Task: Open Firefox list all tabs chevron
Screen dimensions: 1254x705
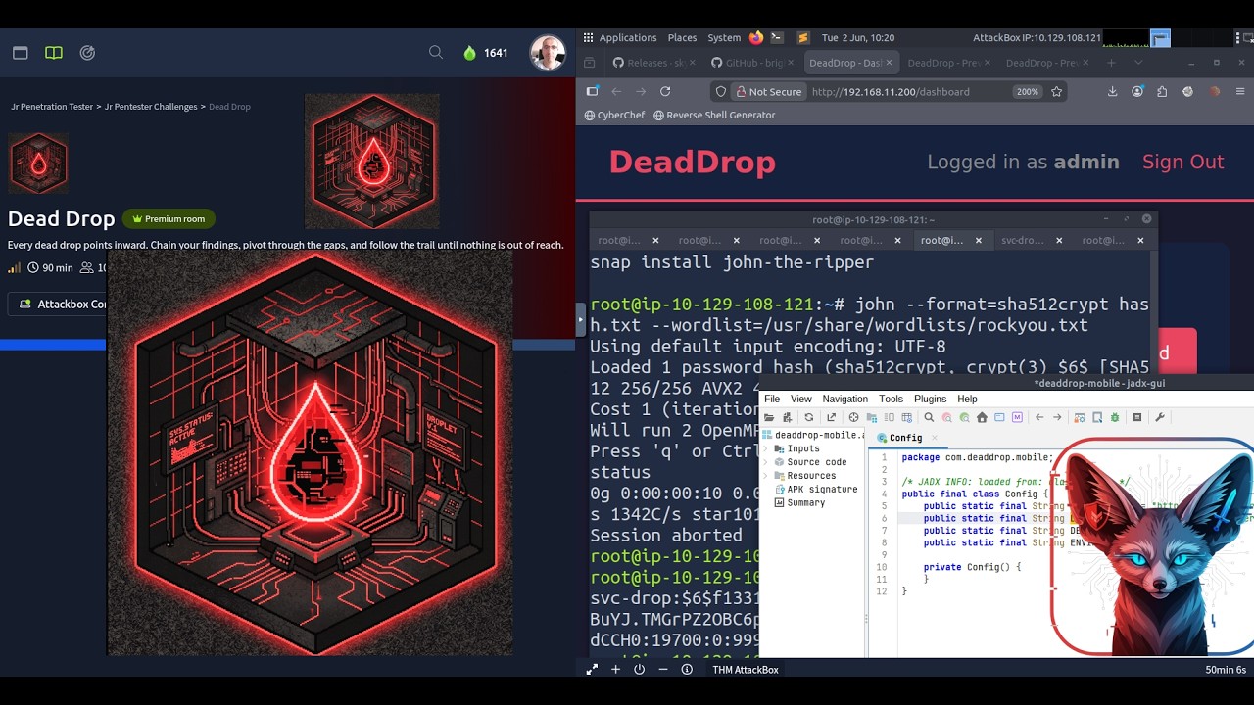Action: (1138, 63)
